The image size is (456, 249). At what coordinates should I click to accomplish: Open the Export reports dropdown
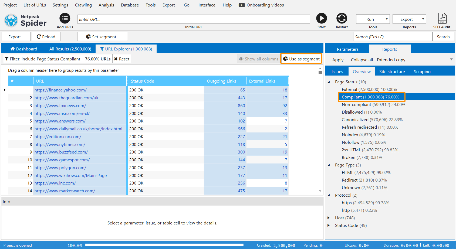409,19
